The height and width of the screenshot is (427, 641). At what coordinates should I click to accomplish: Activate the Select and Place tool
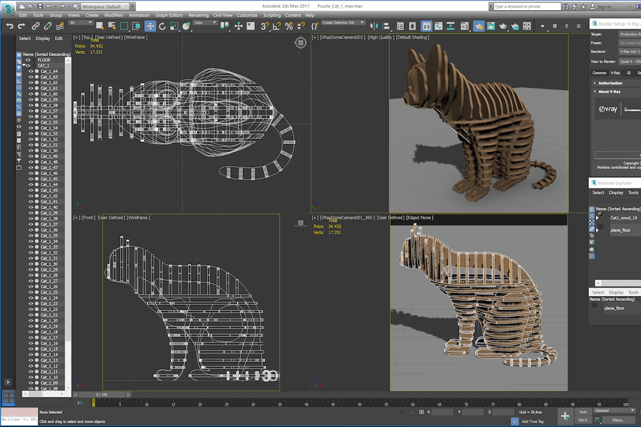186,26
